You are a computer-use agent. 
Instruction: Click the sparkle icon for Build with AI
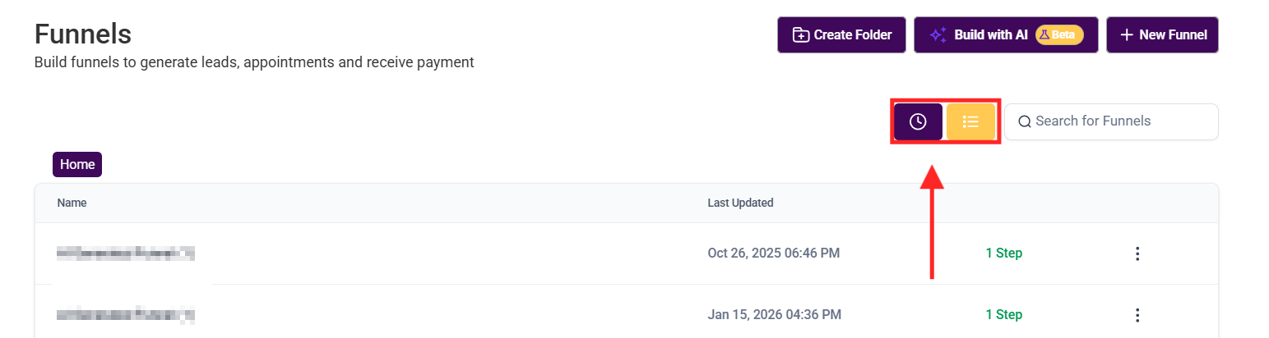point(938,35)
